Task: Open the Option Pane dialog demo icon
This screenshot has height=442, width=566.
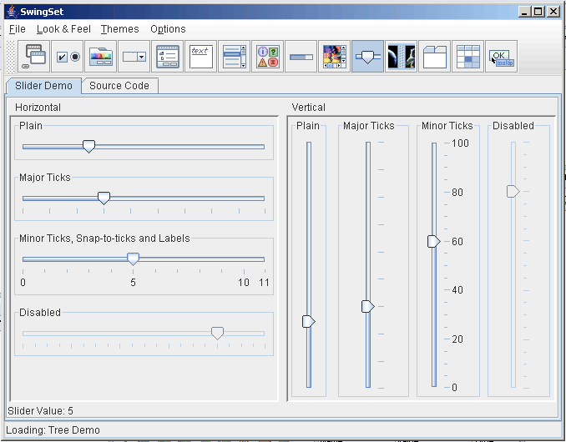Action: [267, 57]
